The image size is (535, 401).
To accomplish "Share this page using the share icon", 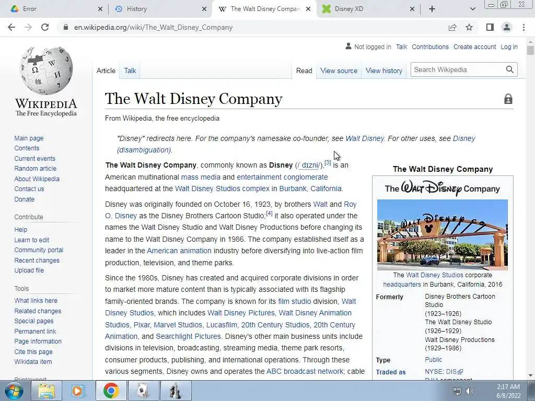I will [452, 27].
